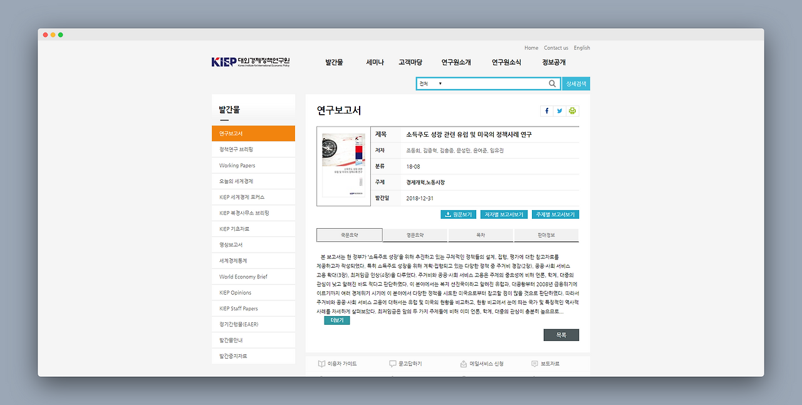The height and width of the screenshot is (405, 802).
Task: Open the 연구원소개 top menu
Action: tap(456, 62)
